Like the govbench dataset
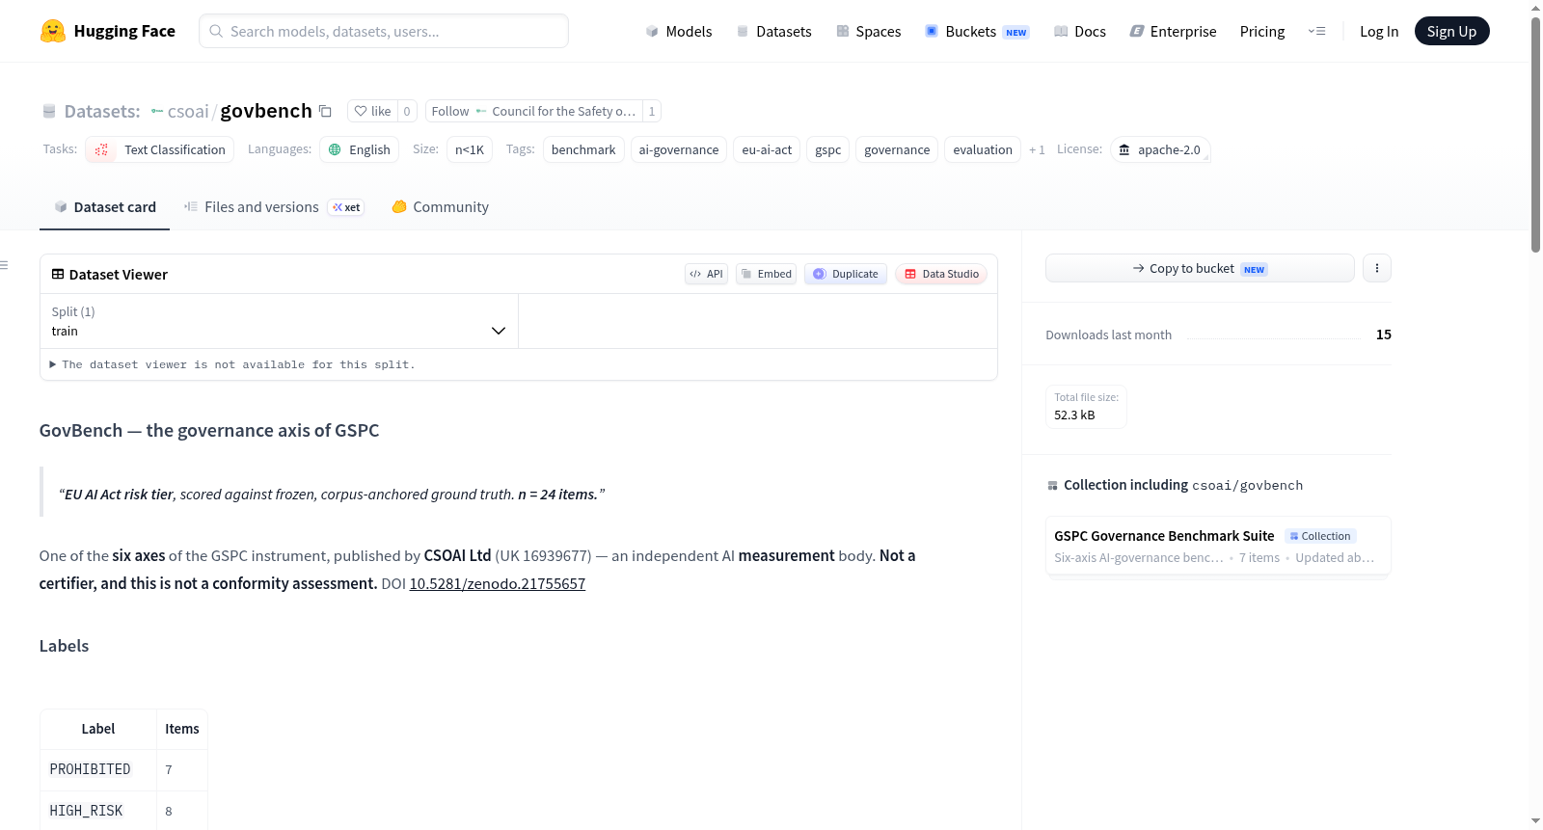This screenshot has width=1543, height=830. point(372,111)
